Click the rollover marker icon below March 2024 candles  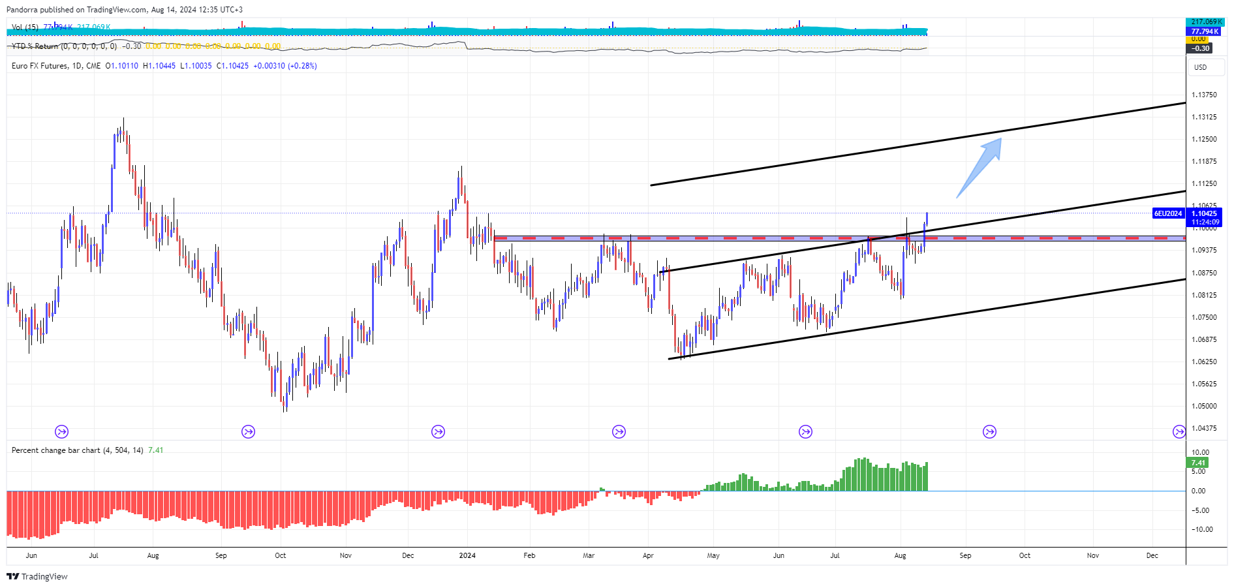coord(619,431)
